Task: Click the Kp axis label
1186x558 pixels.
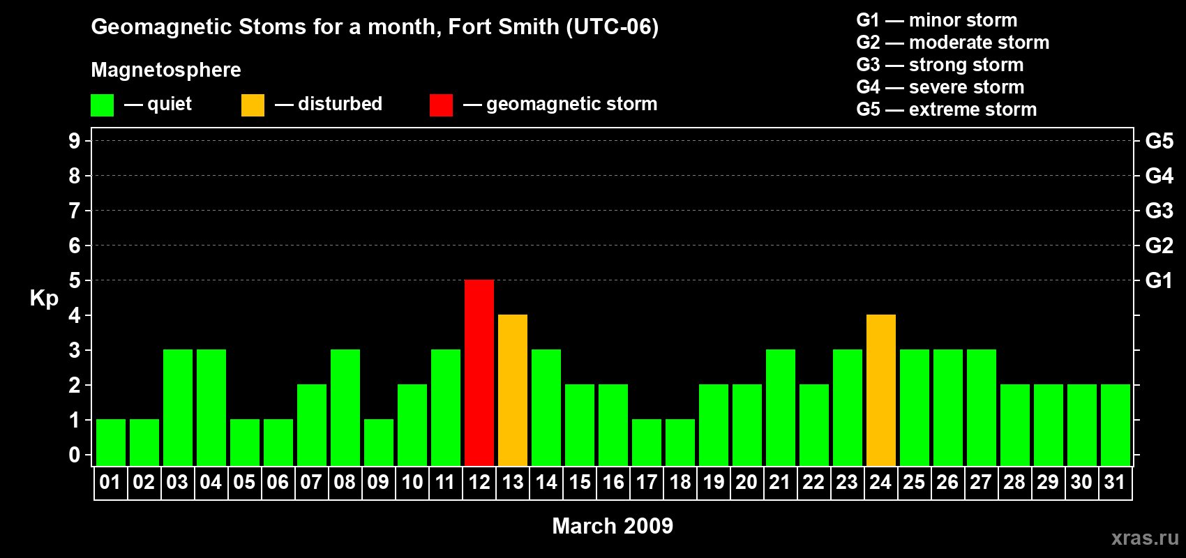Action: [x=44, y=299]
